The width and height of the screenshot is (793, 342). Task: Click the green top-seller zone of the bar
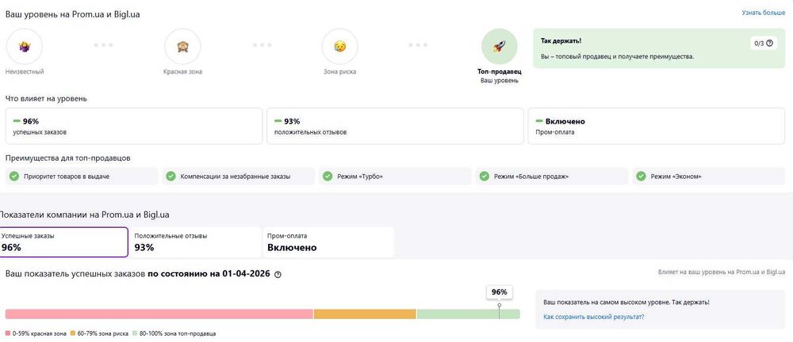click(x=469, y=313)
